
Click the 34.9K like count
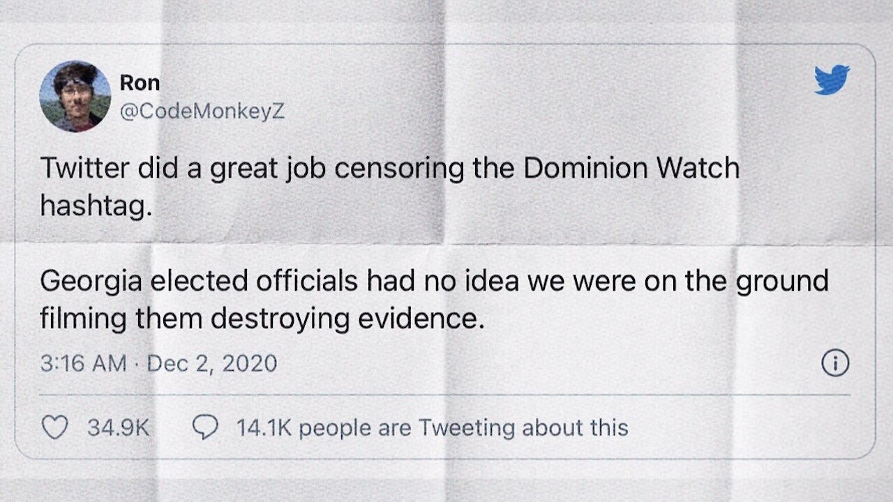click(118, 427)
